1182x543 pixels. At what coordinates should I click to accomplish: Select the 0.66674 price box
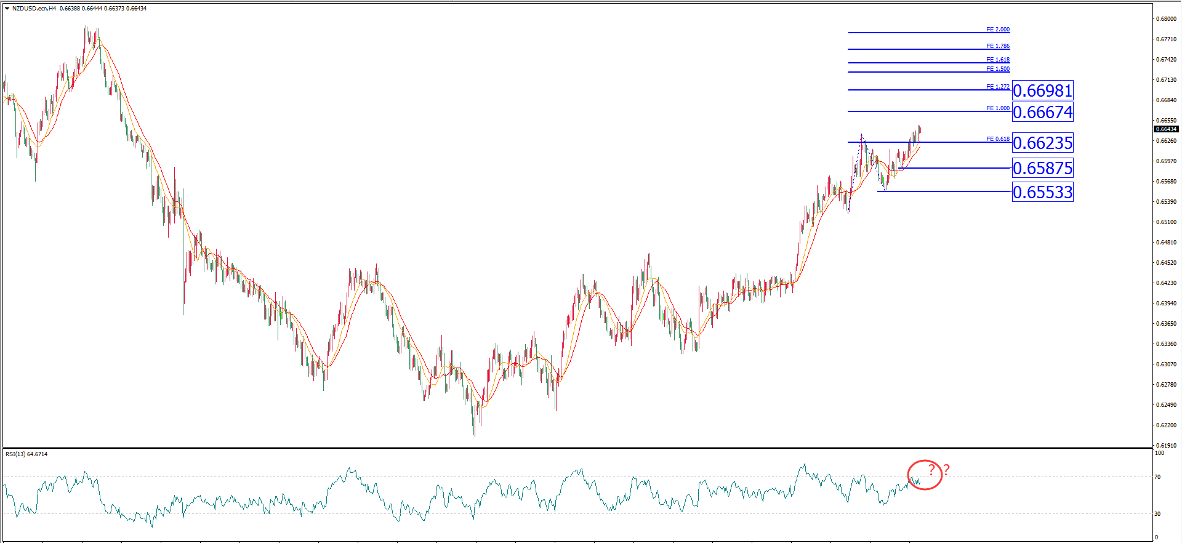point(1042,113)
